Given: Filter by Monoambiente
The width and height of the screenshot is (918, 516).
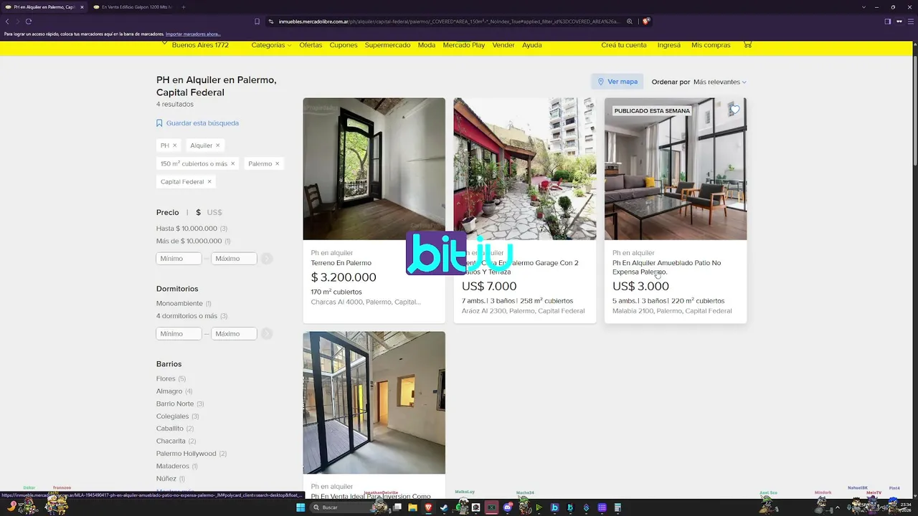Looking at the screenshot, I should click(184, 304).
